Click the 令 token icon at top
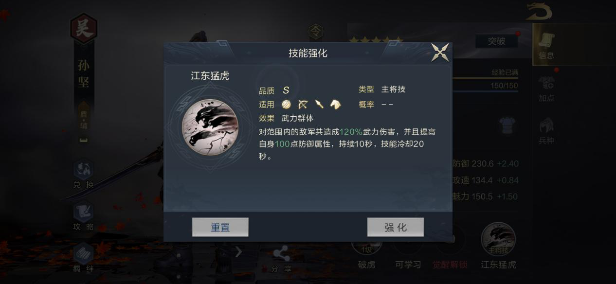The height and width of the screenshot is (284, 616). [316, 32]
